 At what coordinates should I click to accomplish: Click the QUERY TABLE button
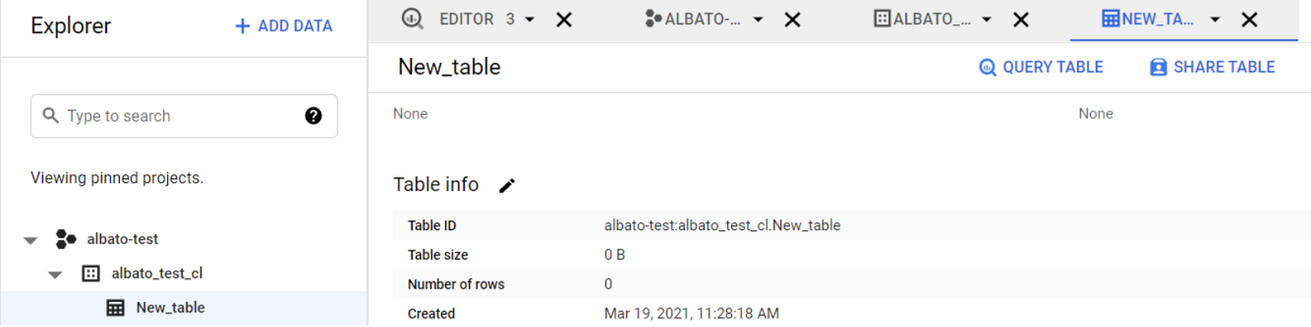point(1041,68)
